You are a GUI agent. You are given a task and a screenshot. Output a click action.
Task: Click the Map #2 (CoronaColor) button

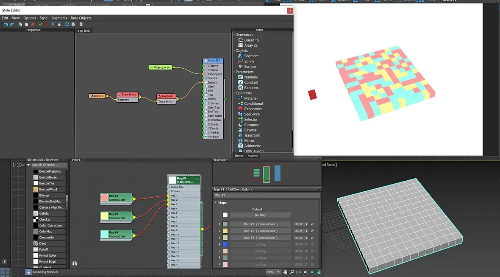[260, 224]
